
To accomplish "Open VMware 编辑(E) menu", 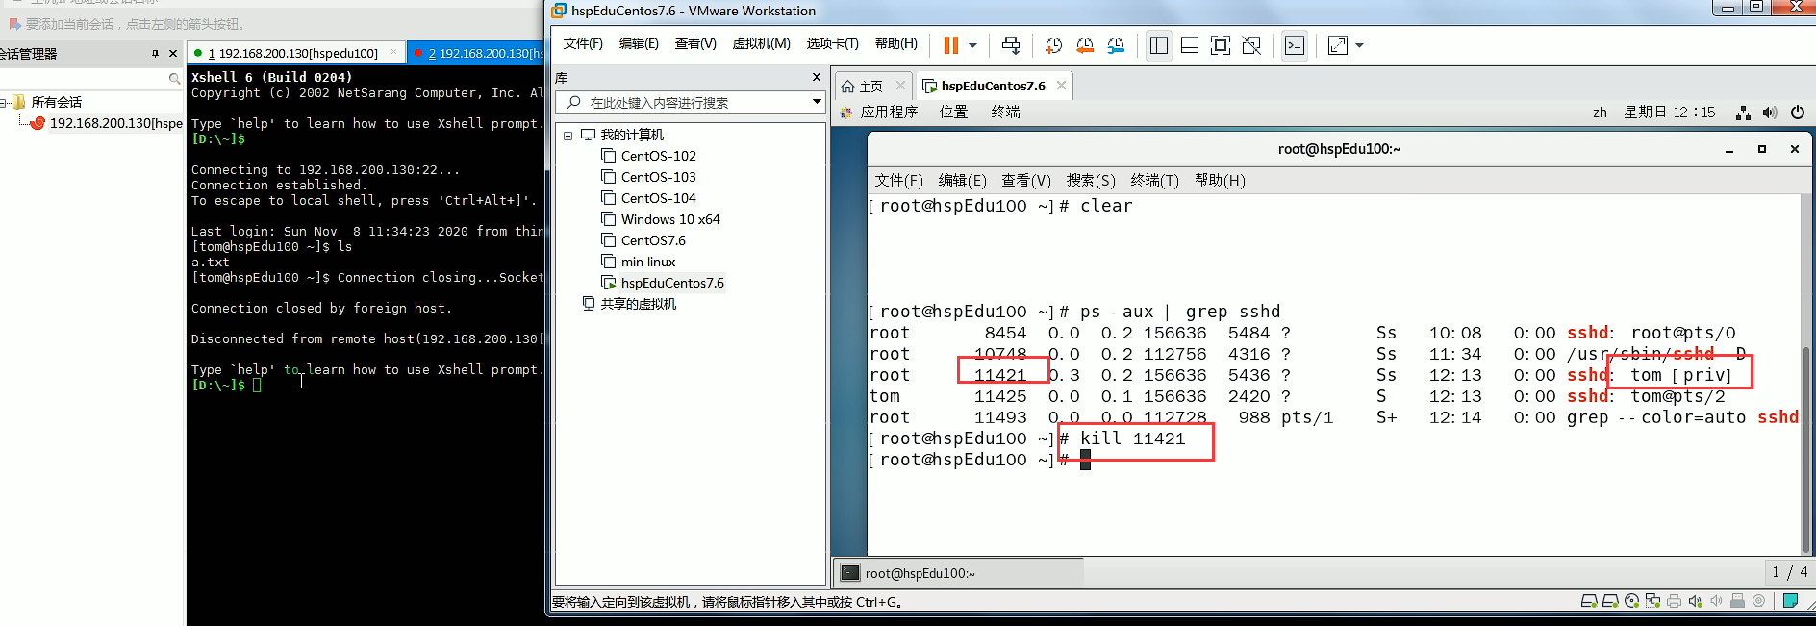I will coord(639,43).
